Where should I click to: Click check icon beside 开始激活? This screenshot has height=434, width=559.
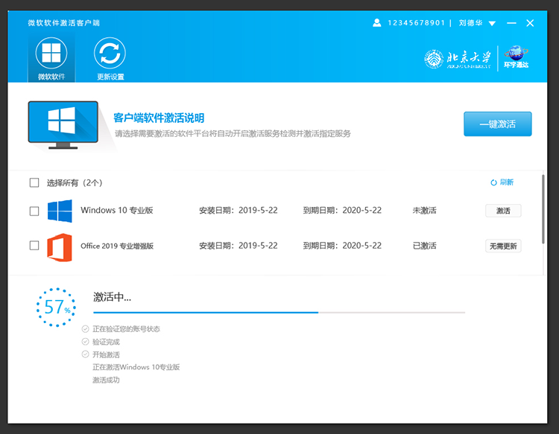tap(85, 354)
